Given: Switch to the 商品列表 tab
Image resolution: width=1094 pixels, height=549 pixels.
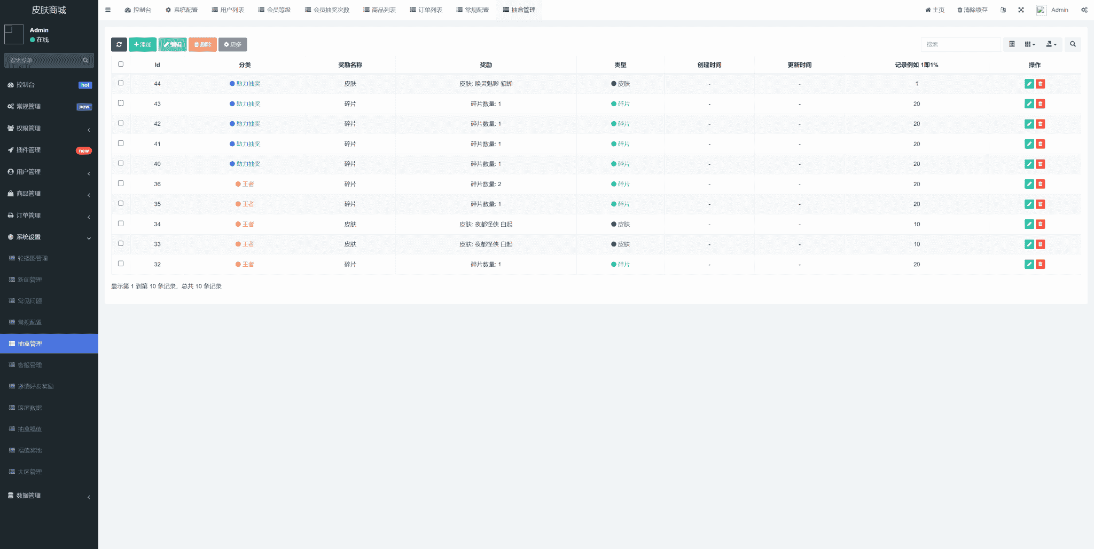Looking at the screenshot, I should (379, 10).
